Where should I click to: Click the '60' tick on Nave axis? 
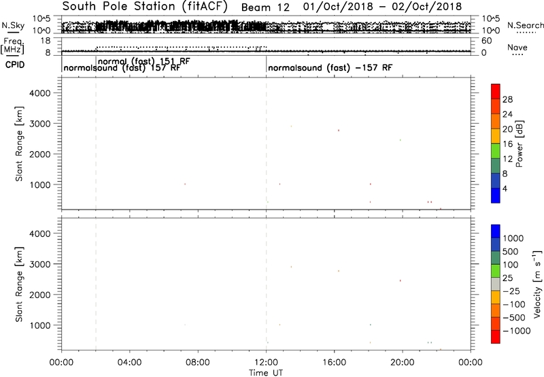click(x=487, y=41)
